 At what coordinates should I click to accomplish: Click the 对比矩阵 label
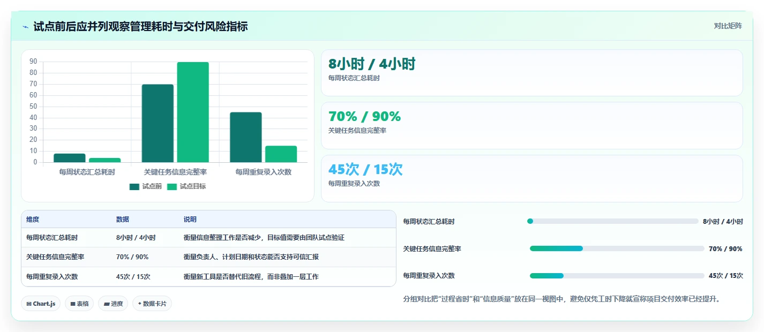point(728,26)
